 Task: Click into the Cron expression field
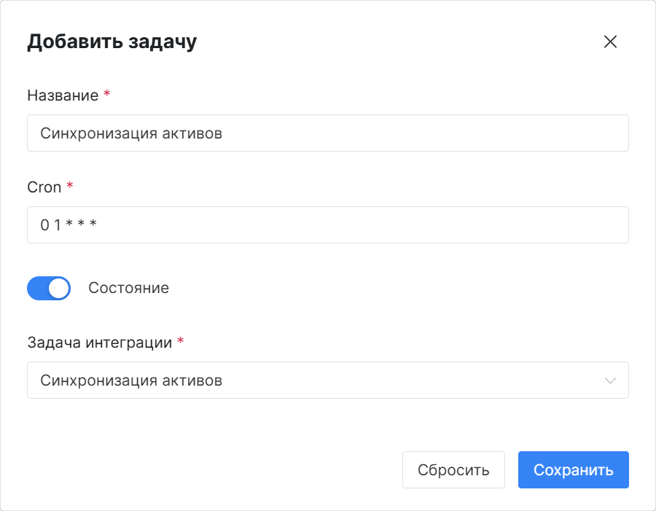[x=328, y=225]
